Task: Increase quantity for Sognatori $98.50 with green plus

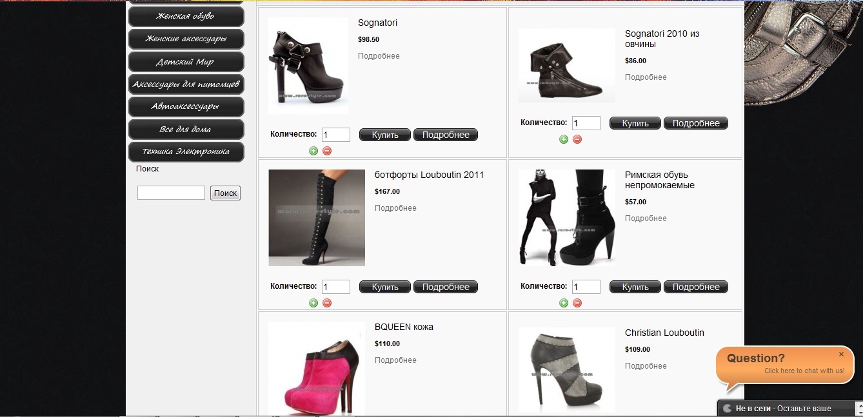Action: click(313, 151)
